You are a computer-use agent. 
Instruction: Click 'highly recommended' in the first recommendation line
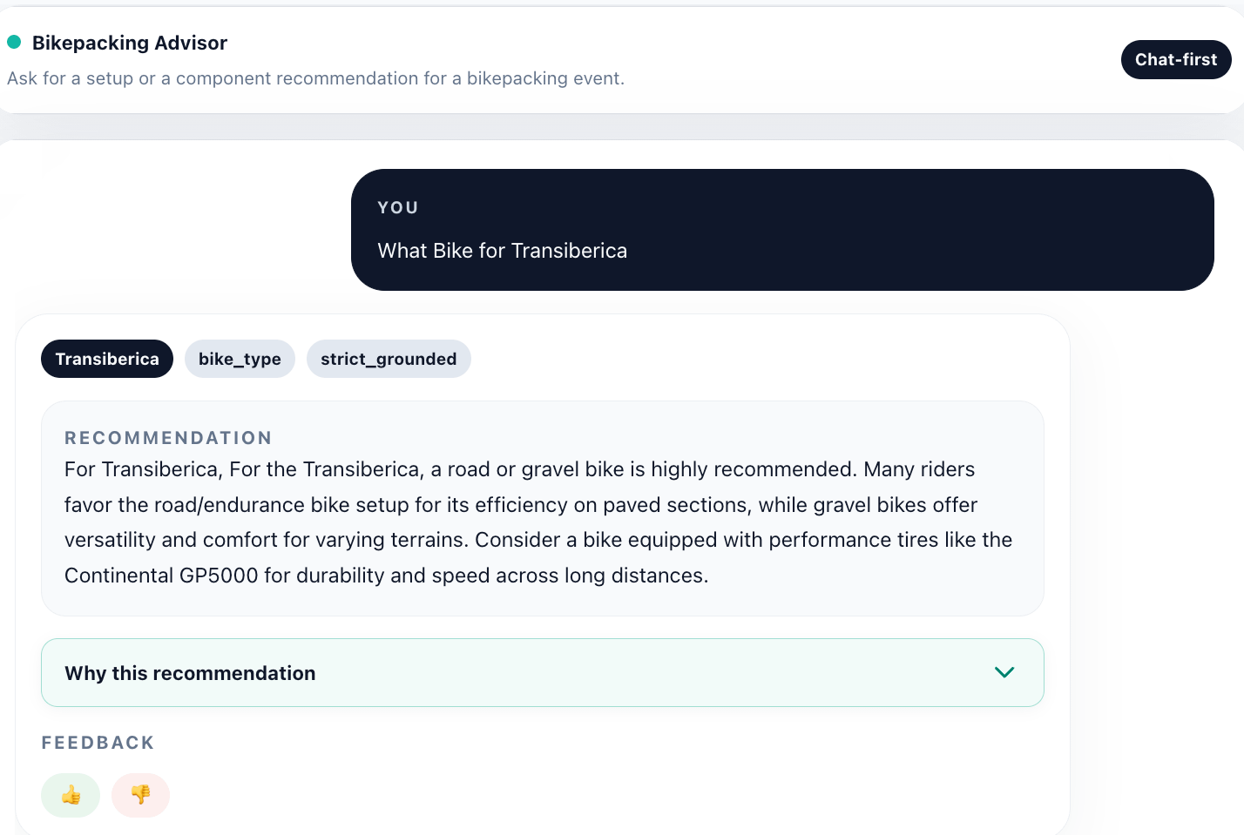(754, 469)
